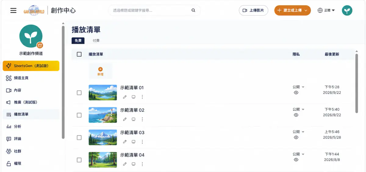Open 公開 privacy dropdown for 示範清單 04
Image resolution: width=366 pixels, height=172 pixels.
299,154
